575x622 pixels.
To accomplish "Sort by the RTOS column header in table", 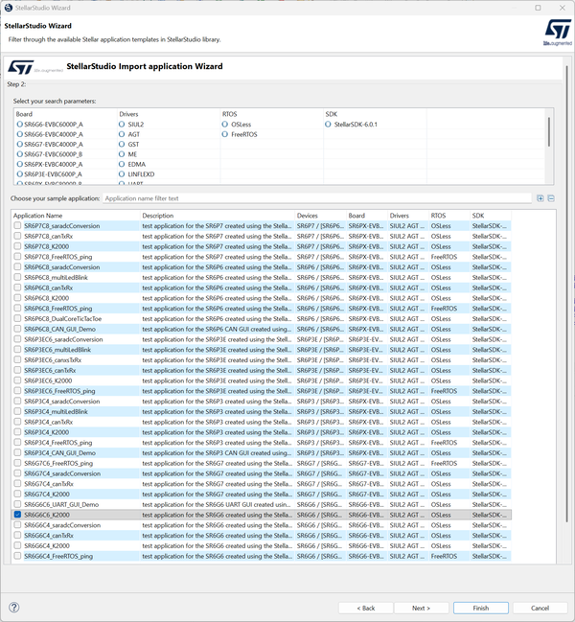I will click(449, 216).
